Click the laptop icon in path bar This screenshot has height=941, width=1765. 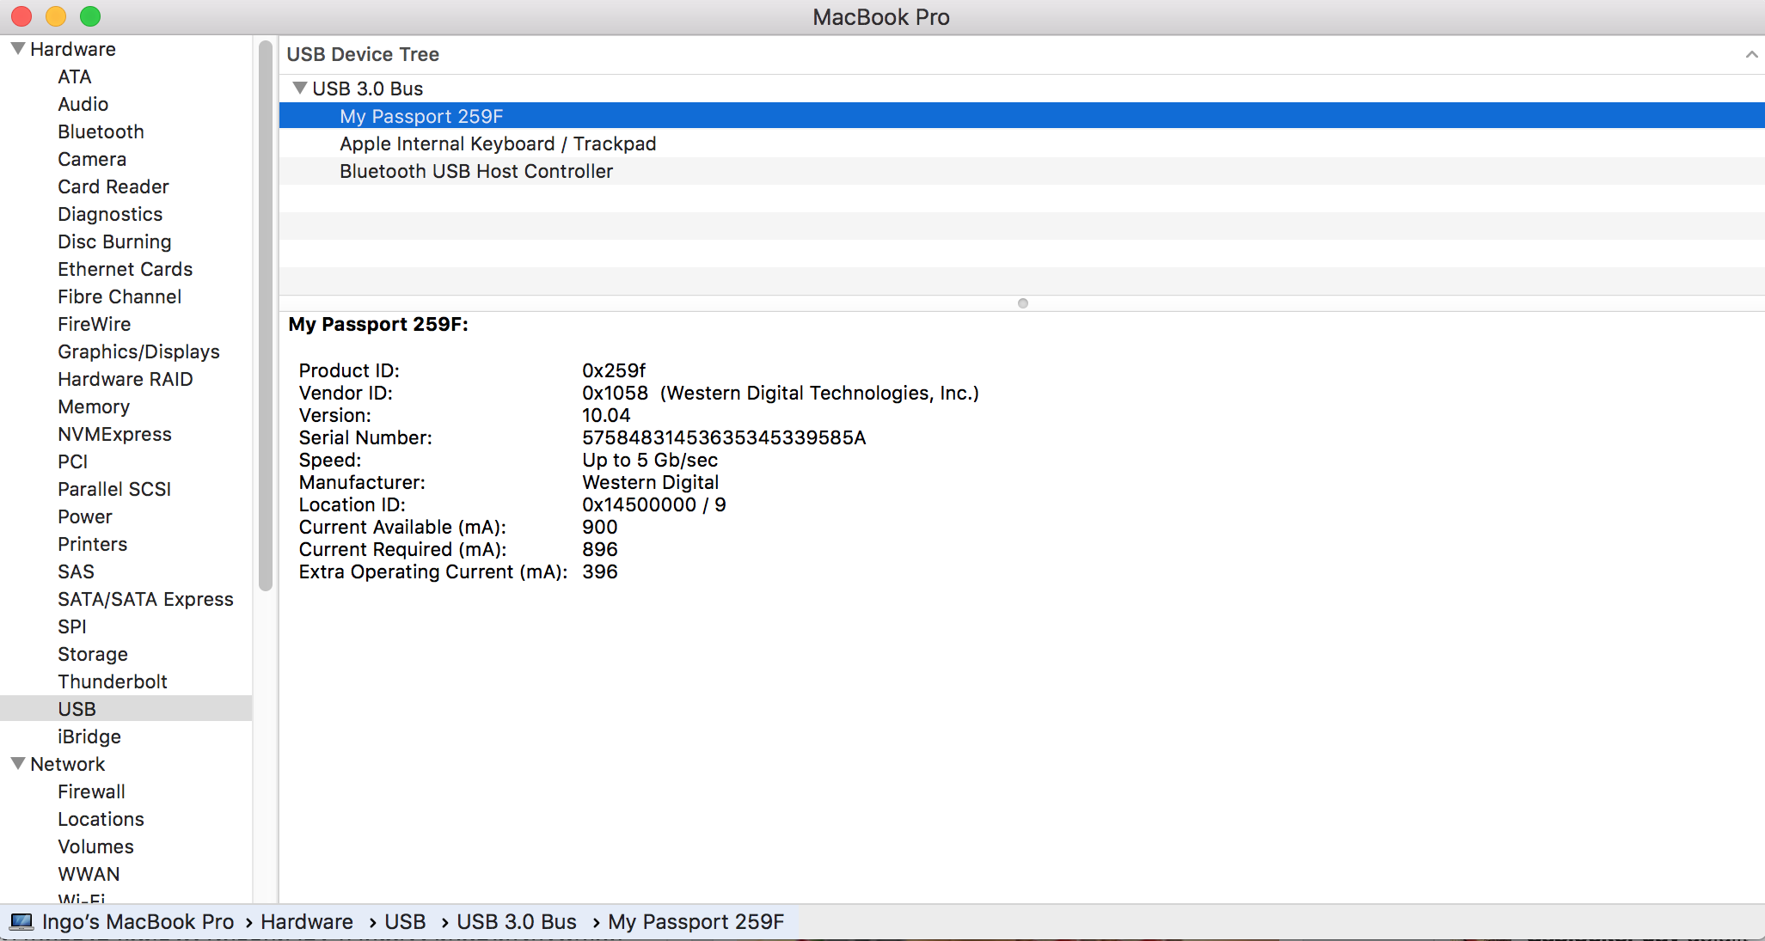[x=21, y=922]
